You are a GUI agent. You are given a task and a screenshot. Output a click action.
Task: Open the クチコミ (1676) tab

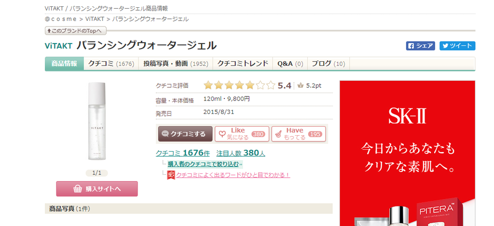(111, 63)
